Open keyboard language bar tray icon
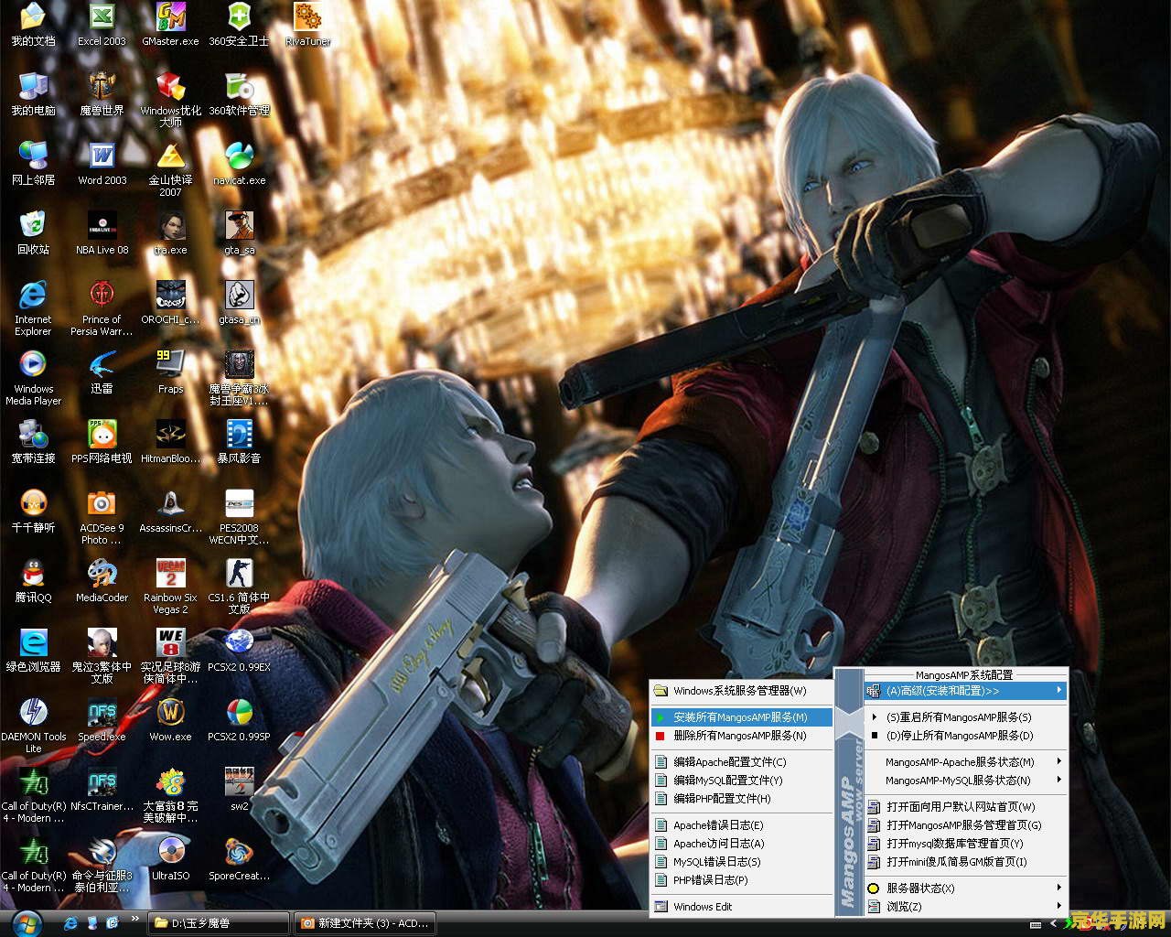 coord(1037,923)
